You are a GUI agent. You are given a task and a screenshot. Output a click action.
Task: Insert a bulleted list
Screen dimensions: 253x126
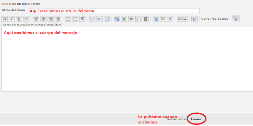tap(68, 19)
